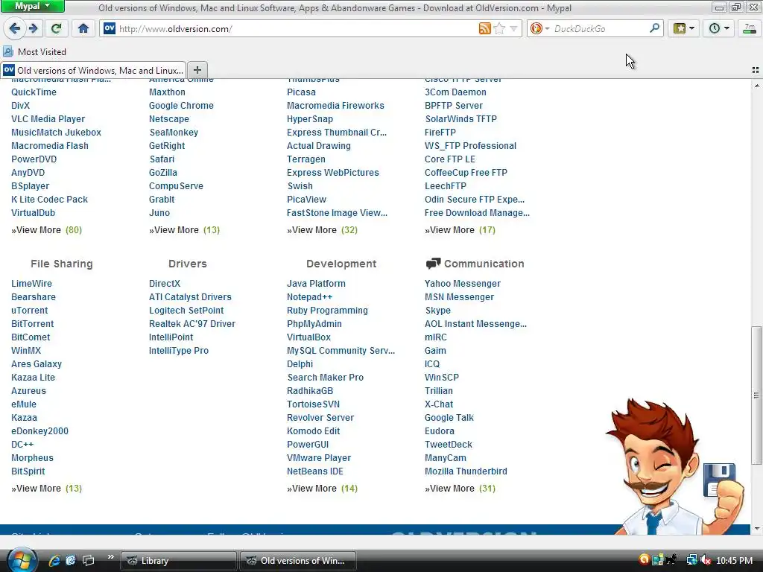This screenshot has width=763, height=572.
Task: Open the VirtualBox link
Action: pyautogui.click(x=308, y=337)
